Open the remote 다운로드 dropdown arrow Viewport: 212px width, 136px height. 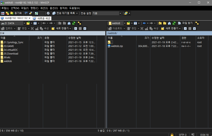124,28
